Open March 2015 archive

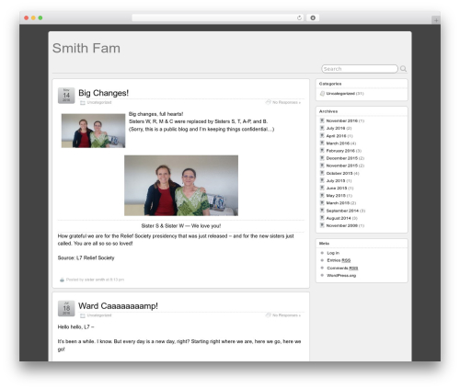point(338,203)
